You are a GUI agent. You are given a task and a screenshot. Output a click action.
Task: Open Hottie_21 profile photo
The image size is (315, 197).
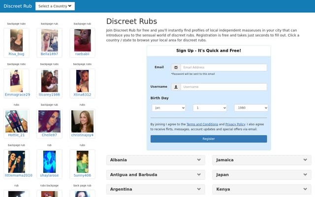click(16, 121)
